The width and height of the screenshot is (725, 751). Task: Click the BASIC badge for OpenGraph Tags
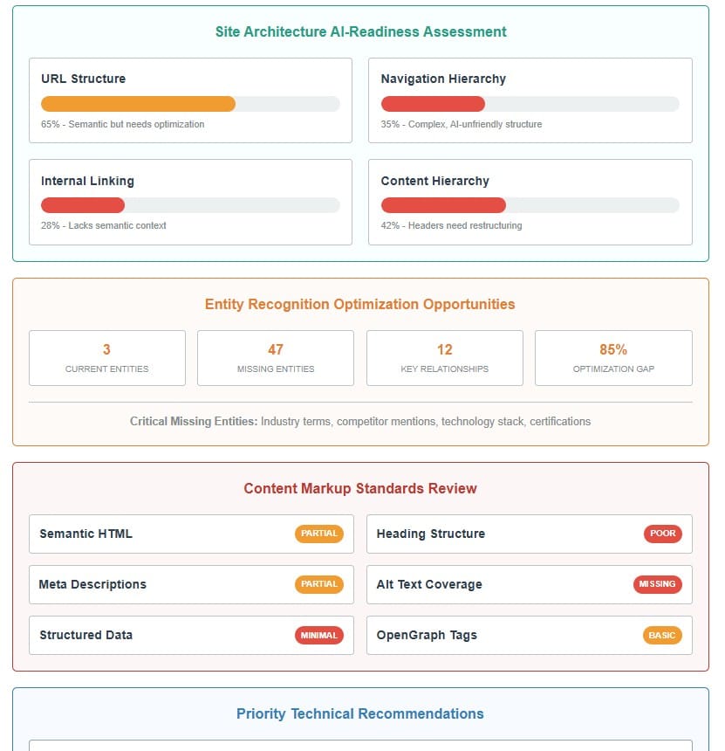point(662,635)
